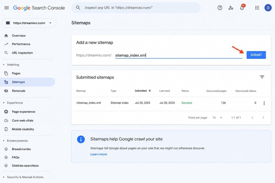The height and width of the screenshot is (183, 275).
Task: Click the Breadcrumbs layers icon
Action: 6,149
